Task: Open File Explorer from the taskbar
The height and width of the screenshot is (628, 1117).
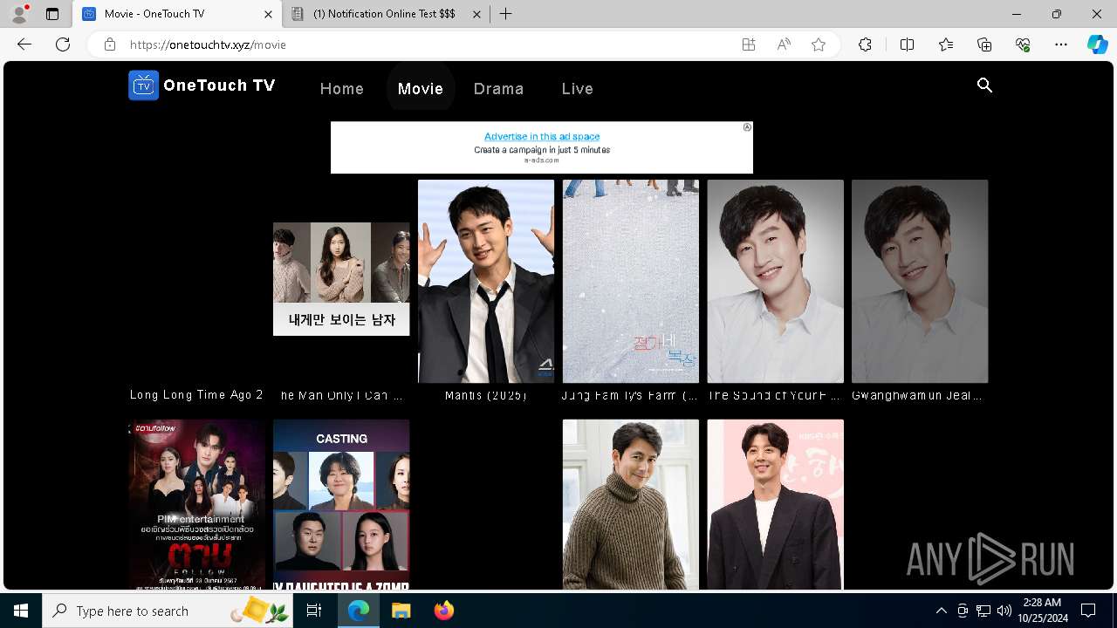Action: (x=401, y=611)
